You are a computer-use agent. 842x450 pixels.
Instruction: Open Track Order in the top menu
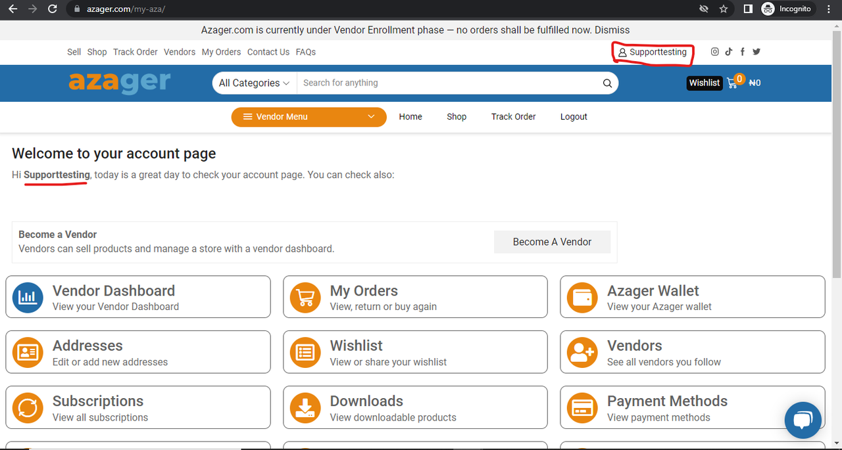pyautogui.click(x=136, y=52)
